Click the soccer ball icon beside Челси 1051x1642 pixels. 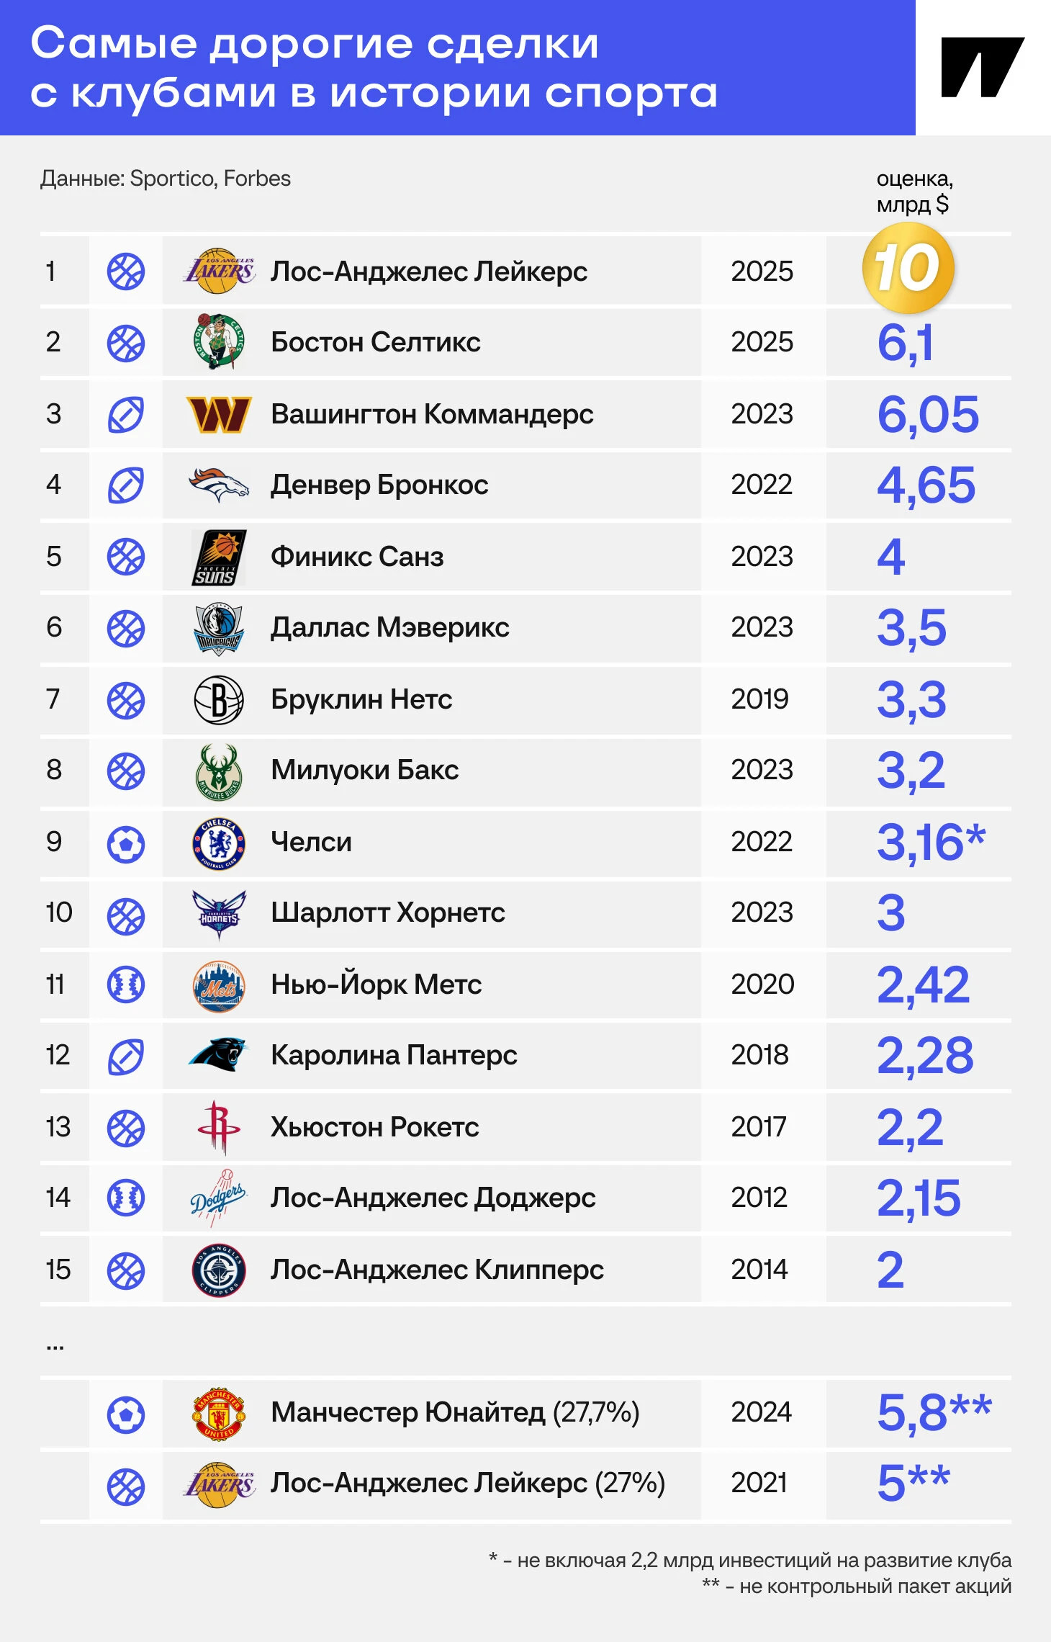tap(126, 843)
